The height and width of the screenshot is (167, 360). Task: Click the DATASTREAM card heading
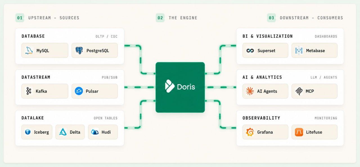click(36, 77)
